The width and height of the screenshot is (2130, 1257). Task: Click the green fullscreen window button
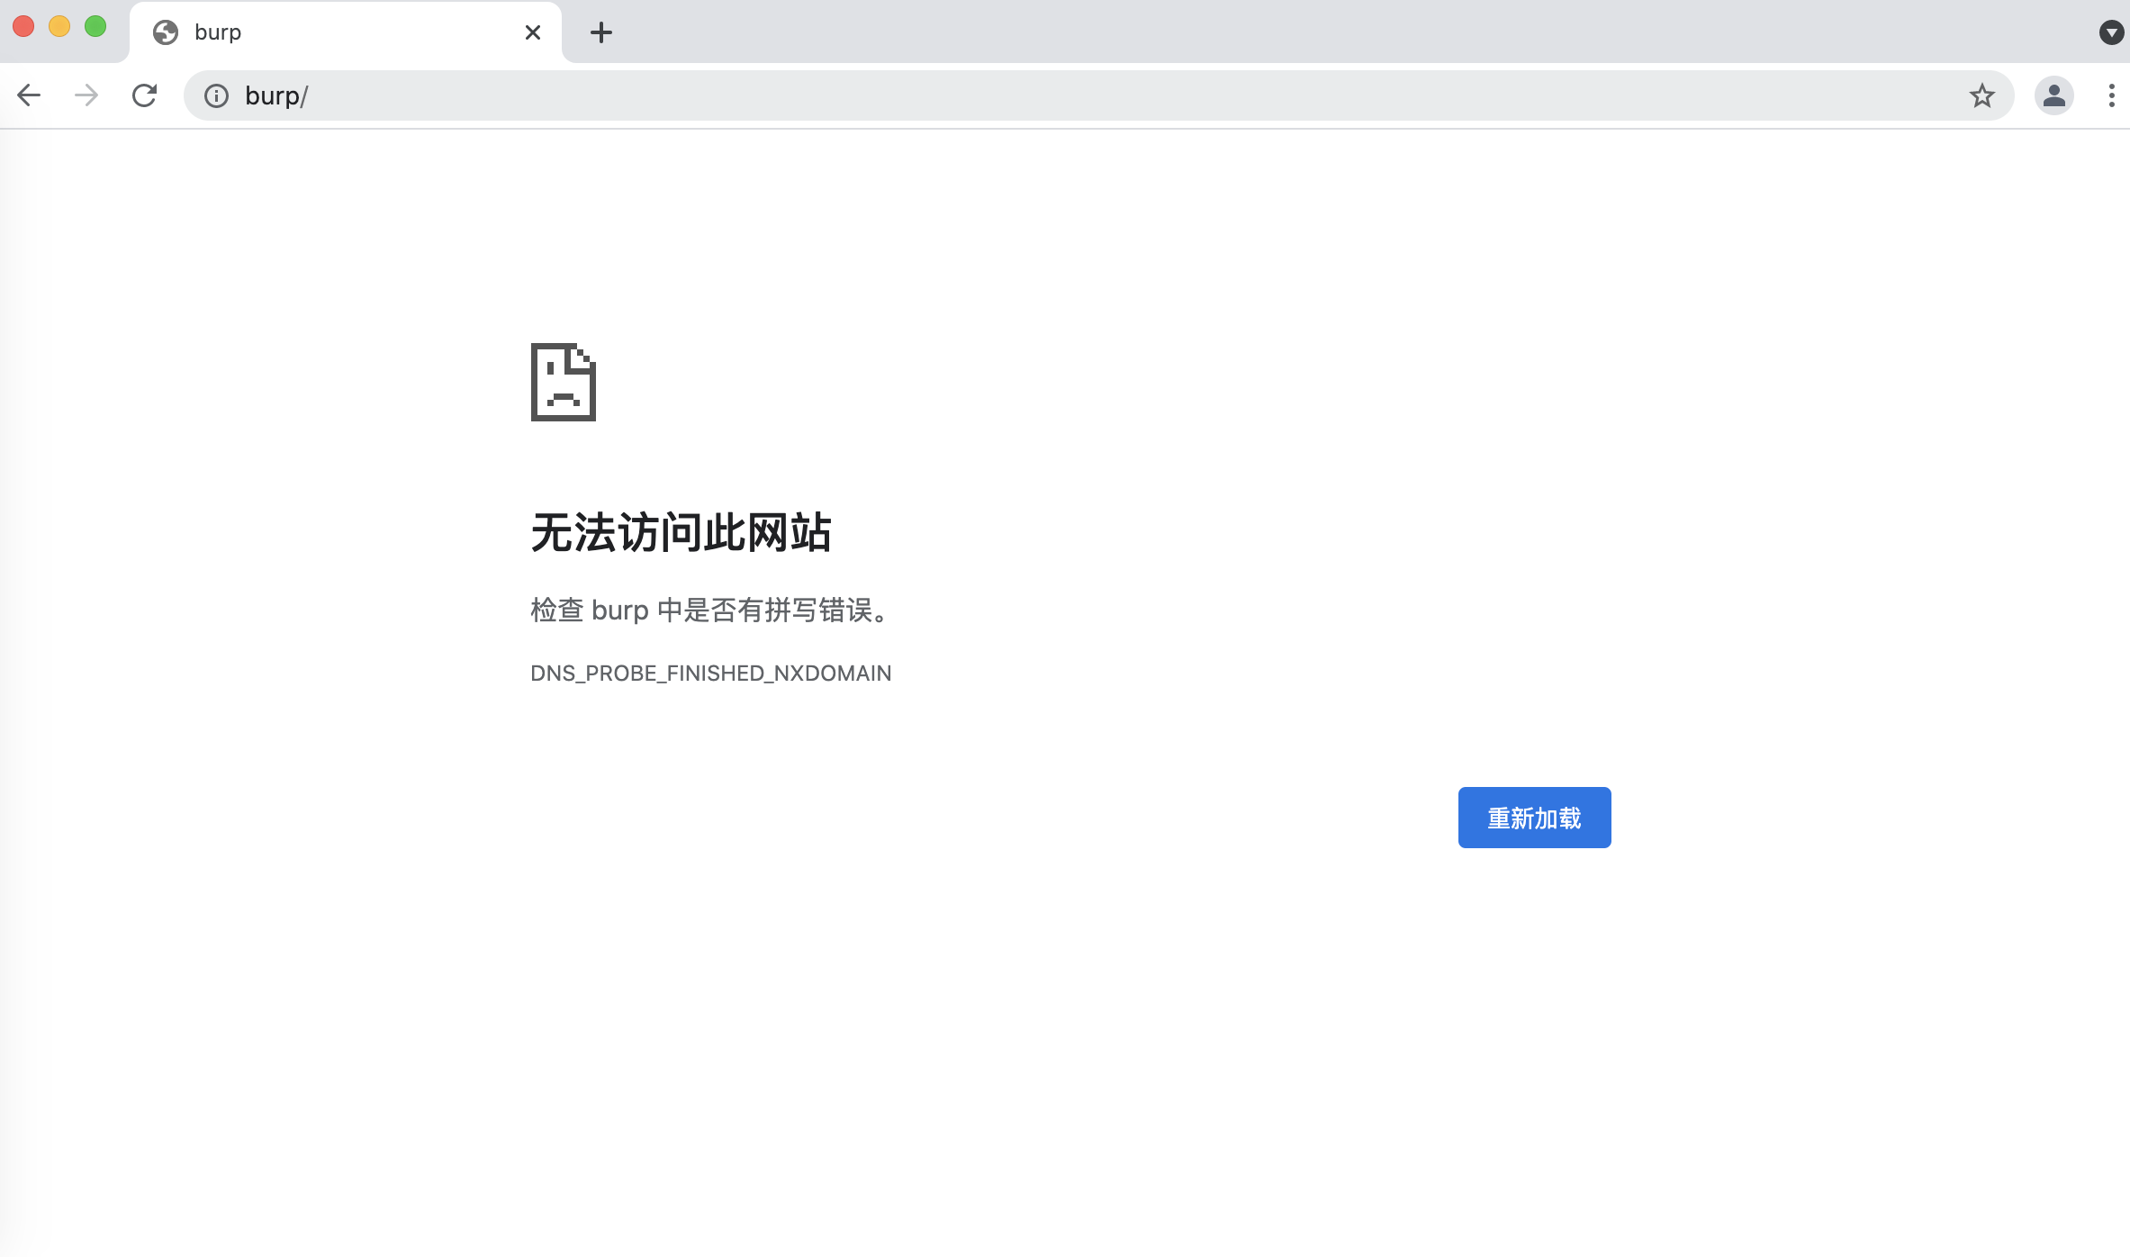coord(95,27)
